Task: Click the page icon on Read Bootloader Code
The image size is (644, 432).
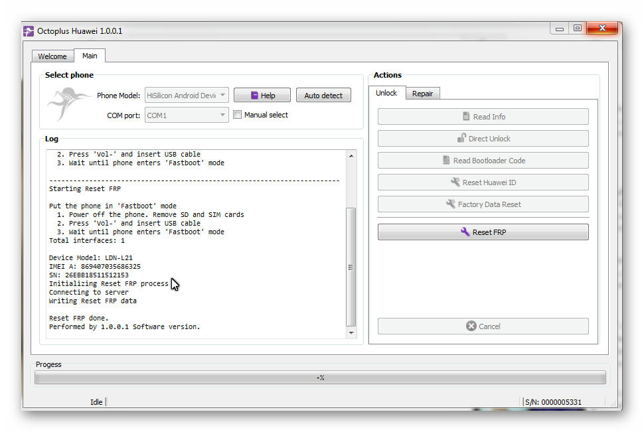Action: pyautogui.click(x=446, y=160)
